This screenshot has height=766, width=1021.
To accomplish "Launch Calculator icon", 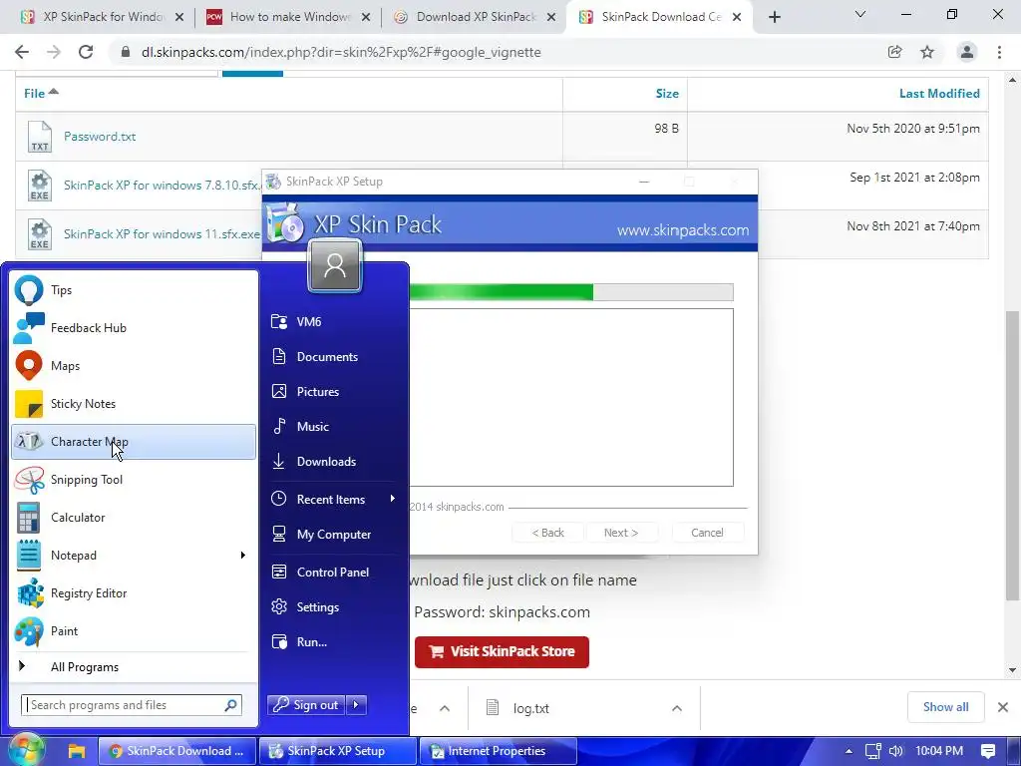I will point(29,518).
